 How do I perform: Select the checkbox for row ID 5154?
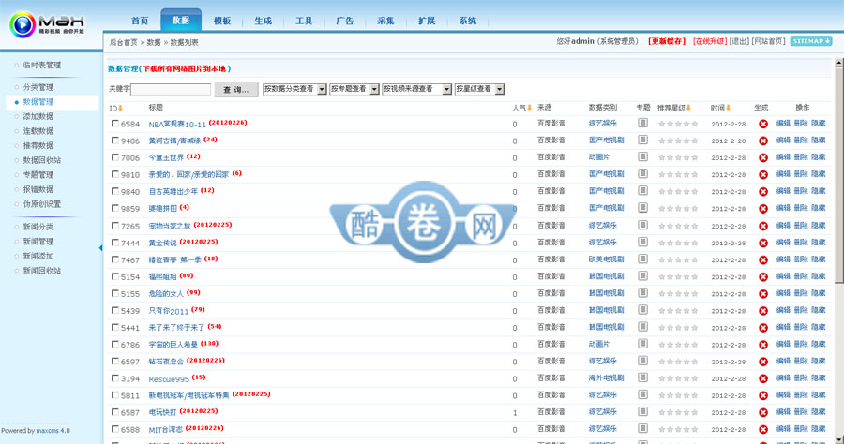(115, 276)
